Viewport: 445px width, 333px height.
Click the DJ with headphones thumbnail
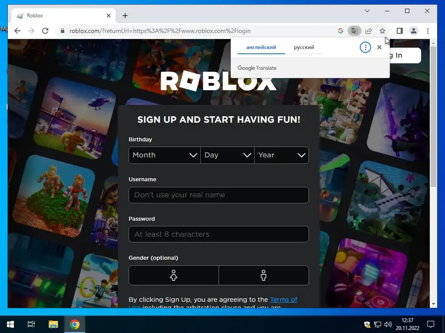(x=366, y=273)
